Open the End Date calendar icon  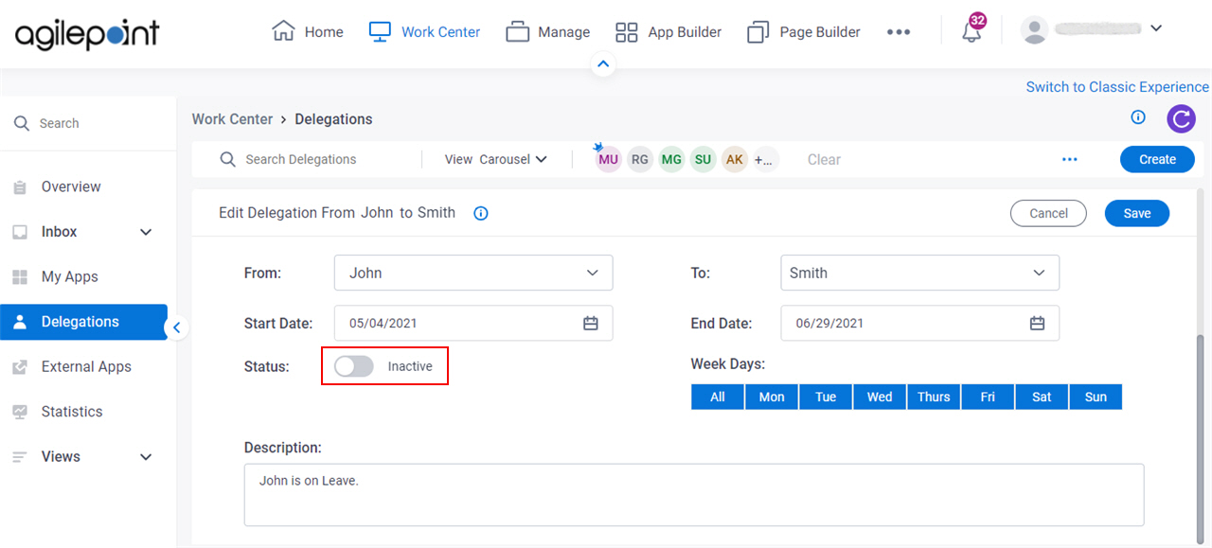(1038, 323)
